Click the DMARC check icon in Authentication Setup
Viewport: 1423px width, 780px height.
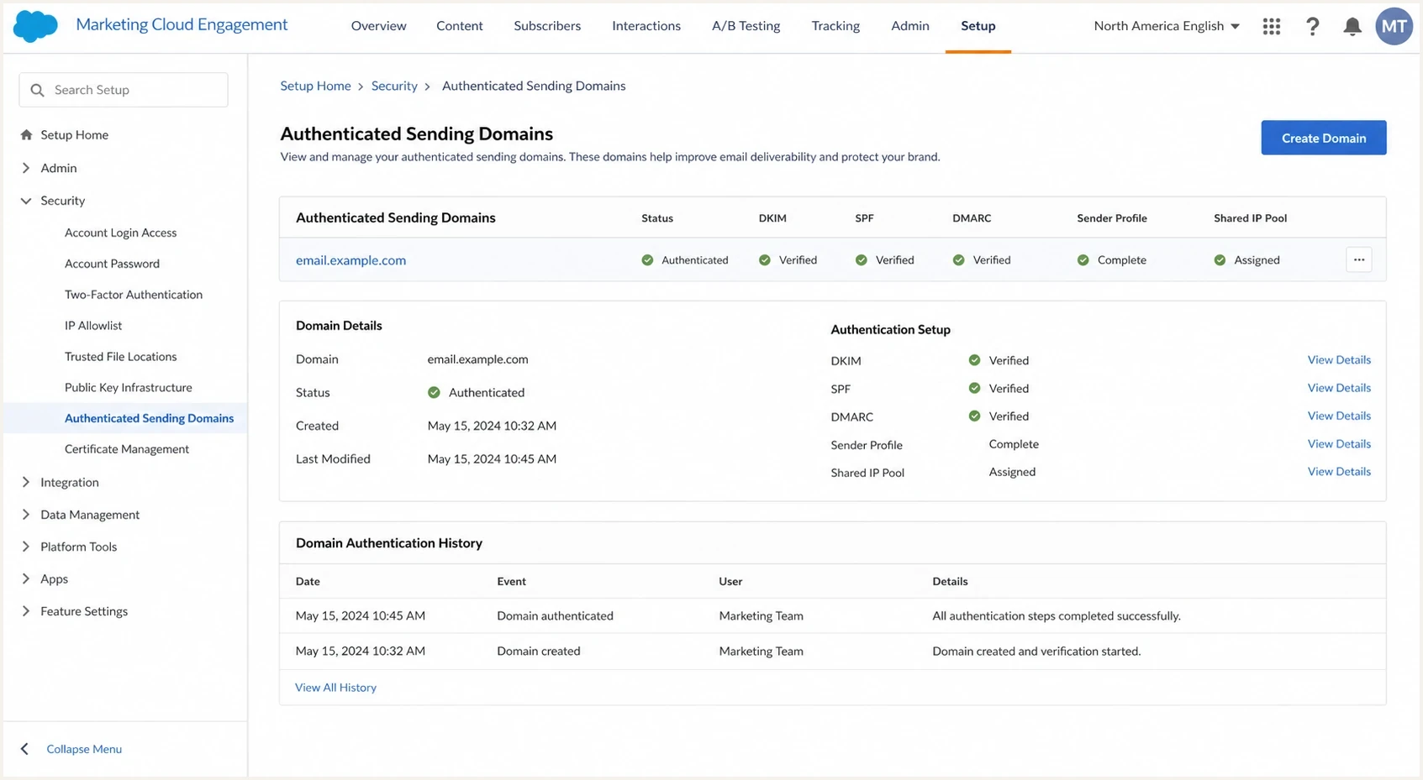coord(974,416)
